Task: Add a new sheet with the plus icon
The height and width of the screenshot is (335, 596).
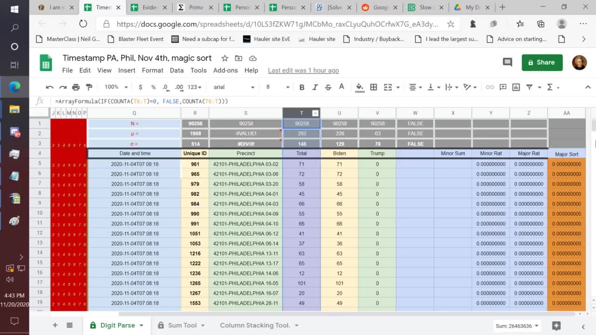Action: pyautogui.click(x=55, y=325)
